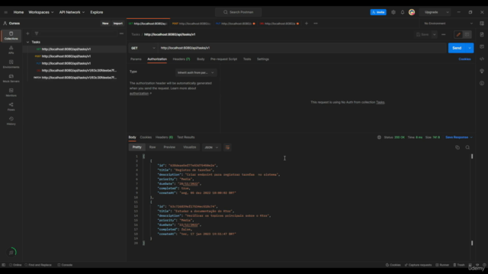Open the blue Cookies link beside Settings
Viewport: 488px width, 274px height.
(464, 59)
